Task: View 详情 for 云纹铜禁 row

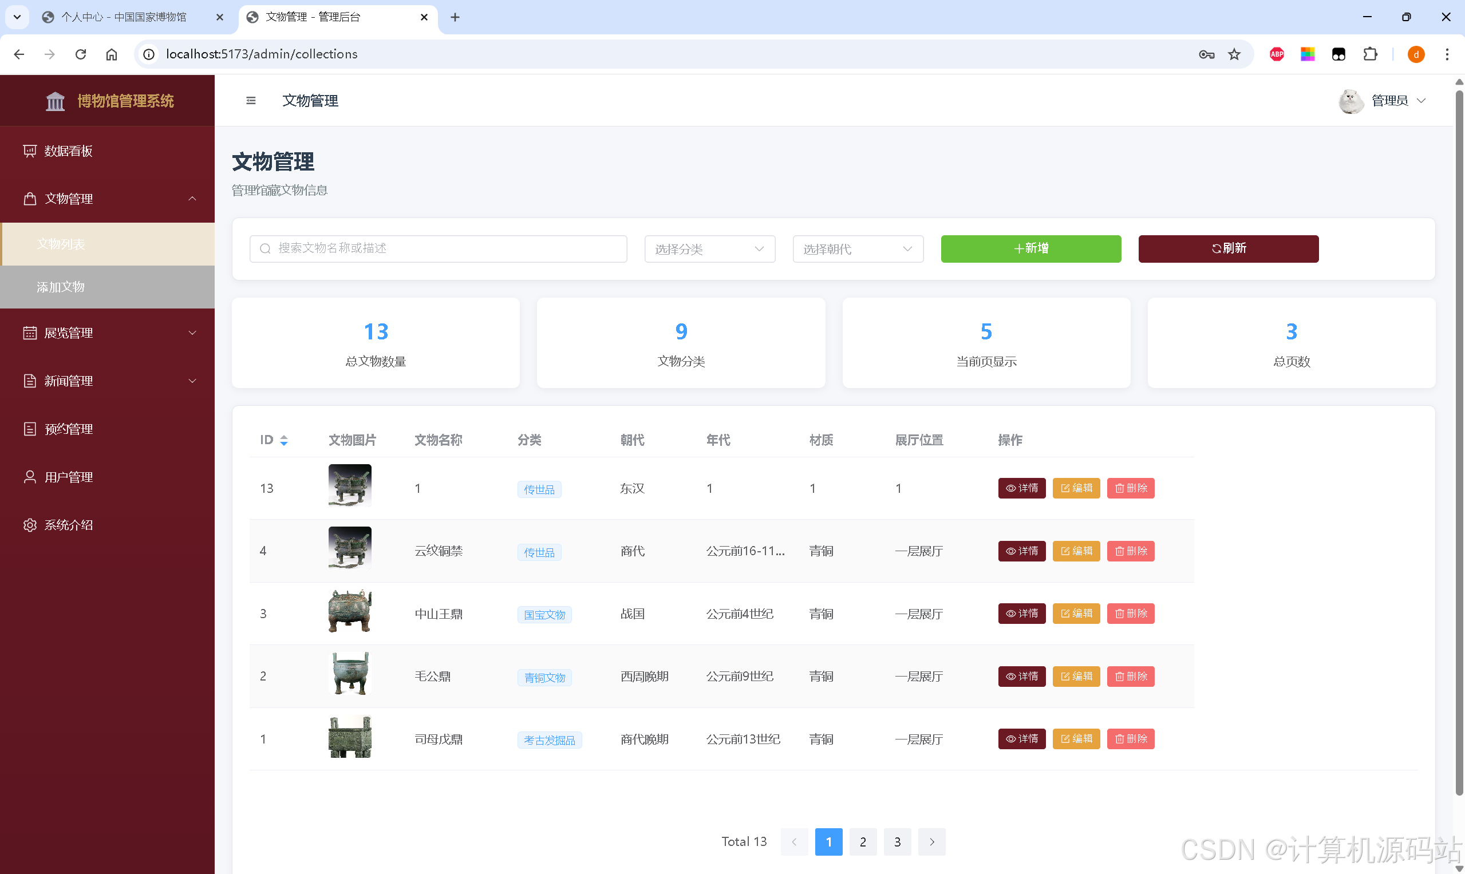Action: pos(1021,551)
